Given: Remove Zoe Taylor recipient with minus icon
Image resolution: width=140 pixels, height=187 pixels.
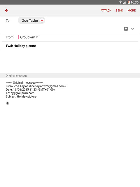Looking at the screenshot, I should click(x=42, y=20).
